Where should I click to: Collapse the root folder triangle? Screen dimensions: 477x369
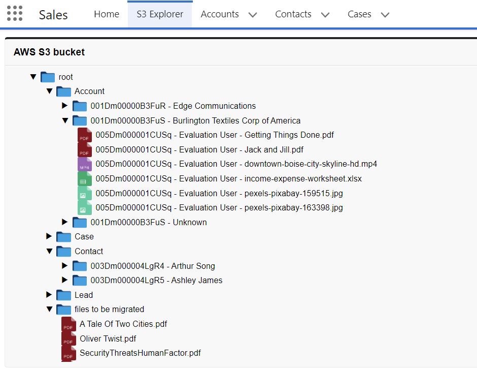[33, 77]
